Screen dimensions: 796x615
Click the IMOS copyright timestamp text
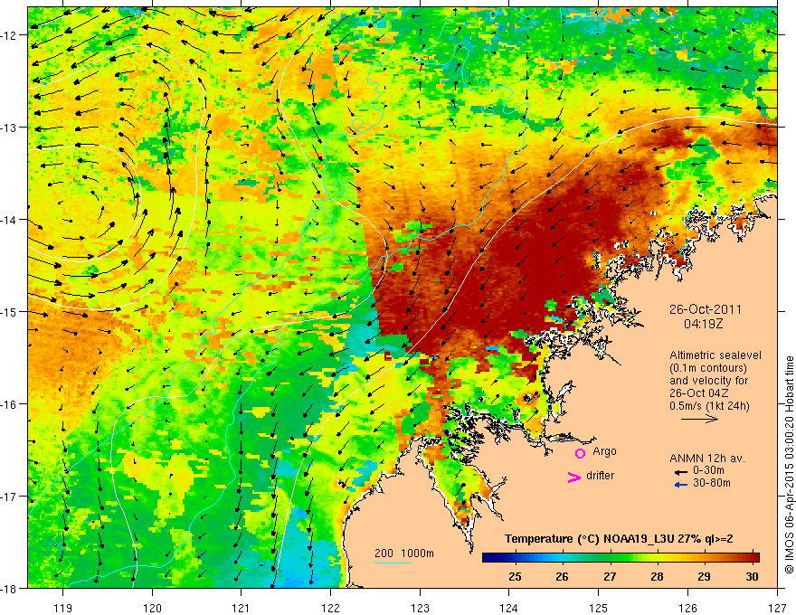tap(790, 465)
